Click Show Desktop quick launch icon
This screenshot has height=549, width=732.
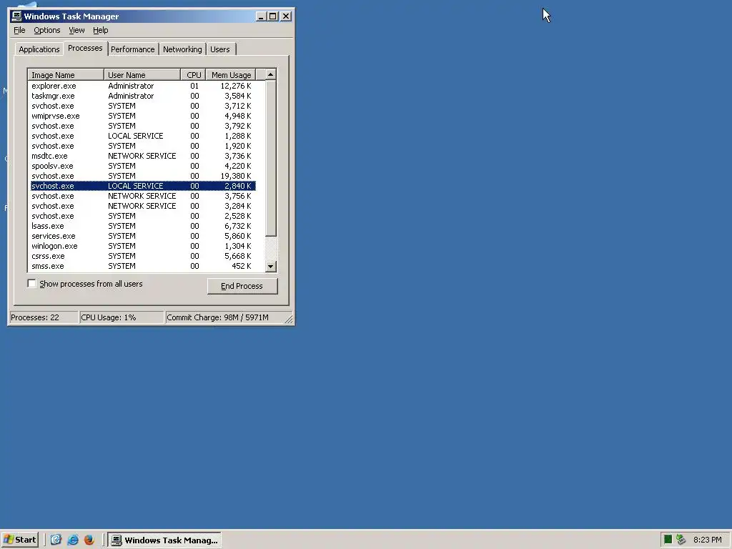point(56,540)
